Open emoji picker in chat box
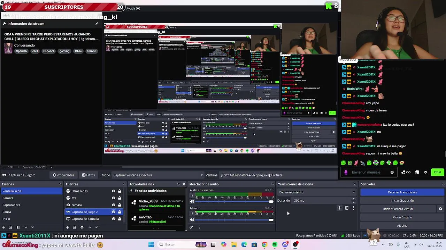This screenshot has width=446, height=250. pos(392,172)
